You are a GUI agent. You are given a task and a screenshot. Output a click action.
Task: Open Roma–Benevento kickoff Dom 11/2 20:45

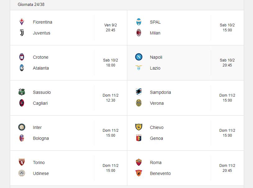pos(227,168)
